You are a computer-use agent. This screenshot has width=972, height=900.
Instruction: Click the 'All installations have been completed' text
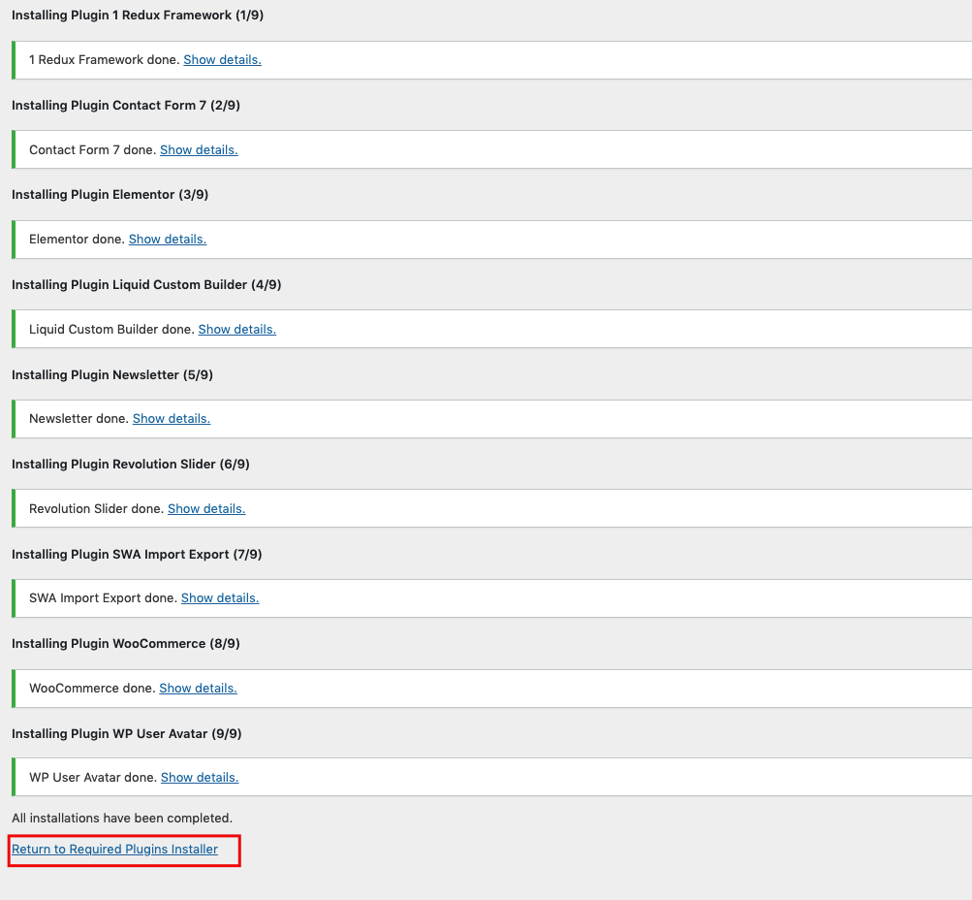(x=122, y=819)
